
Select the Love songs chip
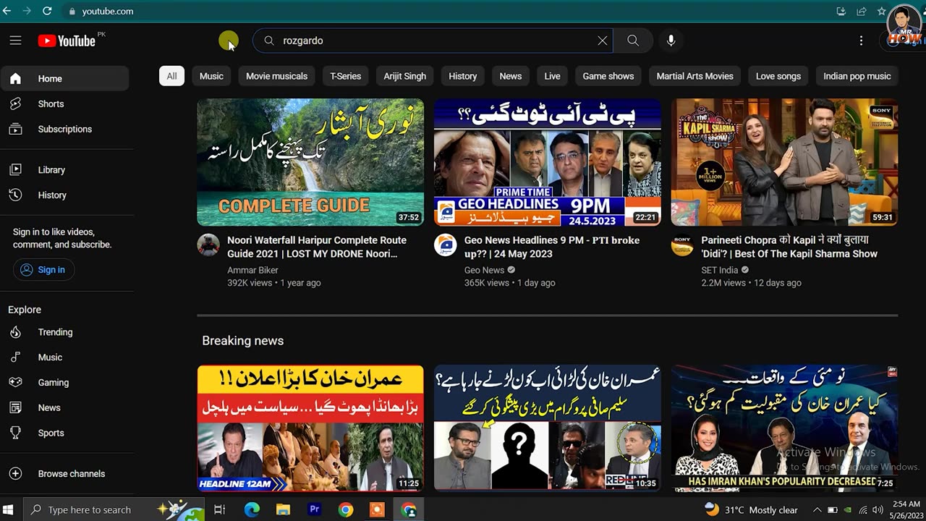point(778,76)
